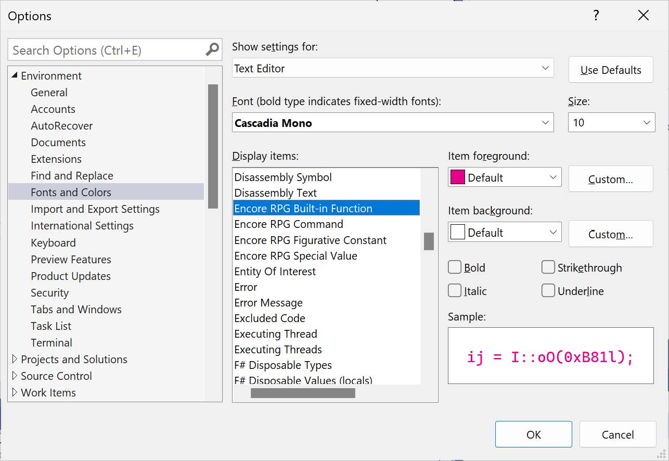Click the help question mark icon

[596, 16]
